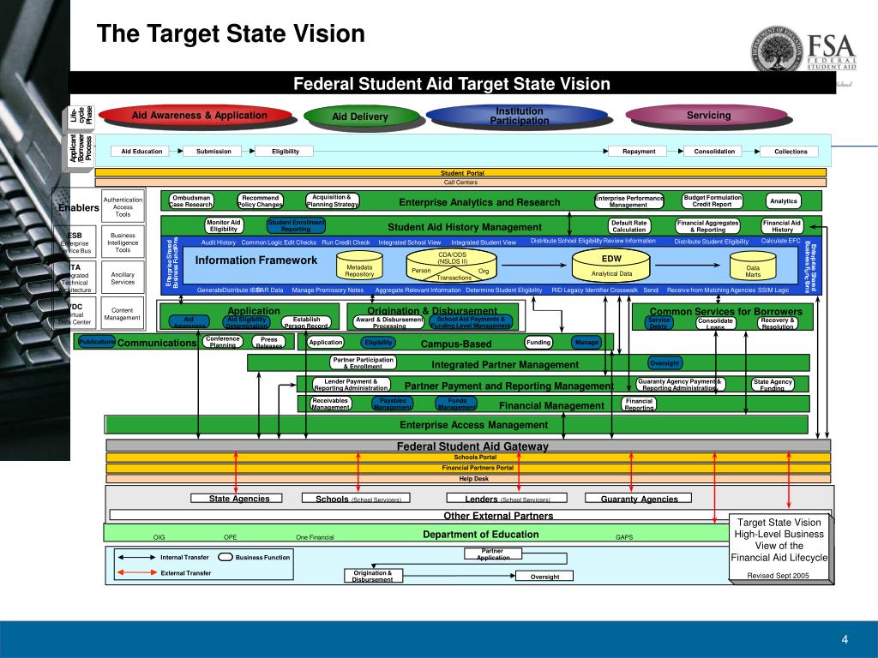
Task: Click the red External Transfer arrow in legend
Action: click(136, 572)
